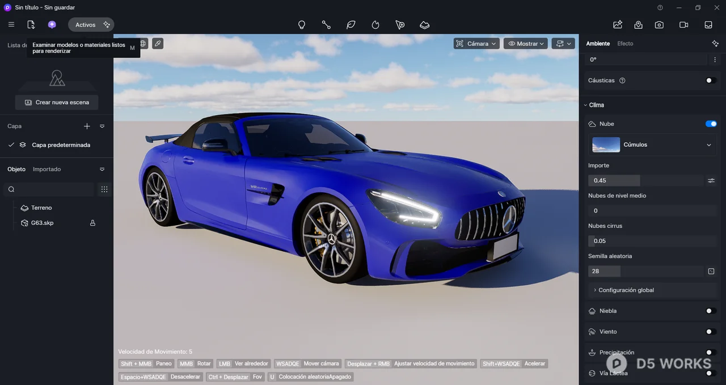Adjust the Semilla aleatoria 28 slider

(x=645, y=271)
